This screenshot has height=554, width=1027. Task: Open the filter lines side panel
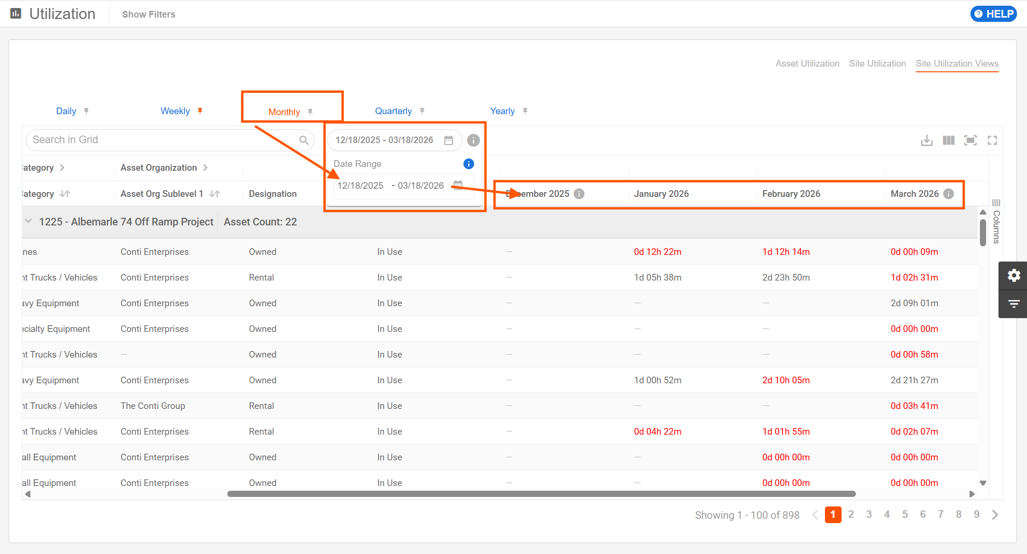coord(1013,303)
